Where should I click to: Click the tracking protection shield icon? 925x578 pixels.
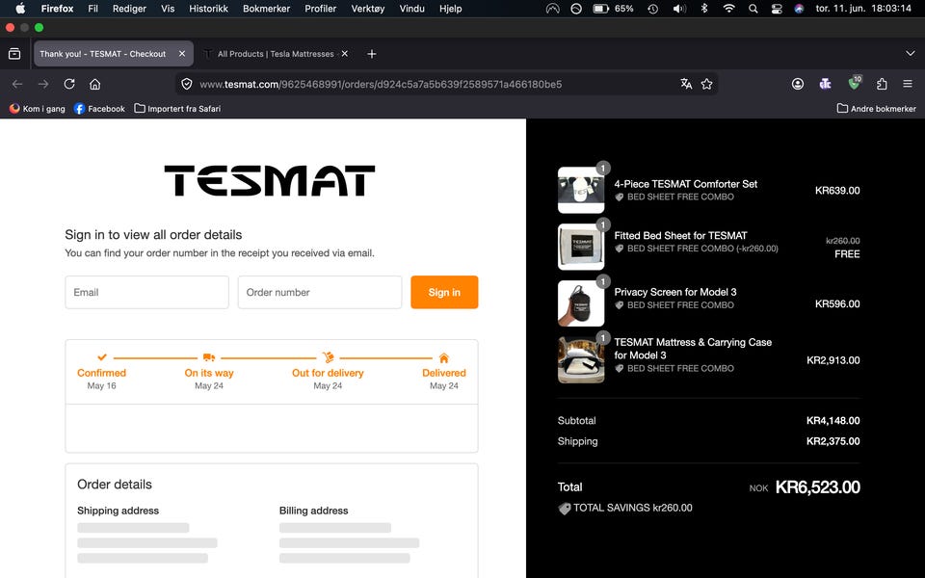(x=186, y=84)
